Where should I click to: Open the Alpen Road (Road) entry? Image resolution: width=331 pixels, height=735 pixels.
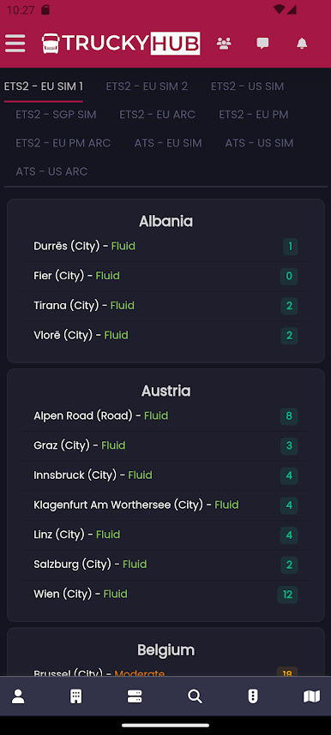[165, 415]
